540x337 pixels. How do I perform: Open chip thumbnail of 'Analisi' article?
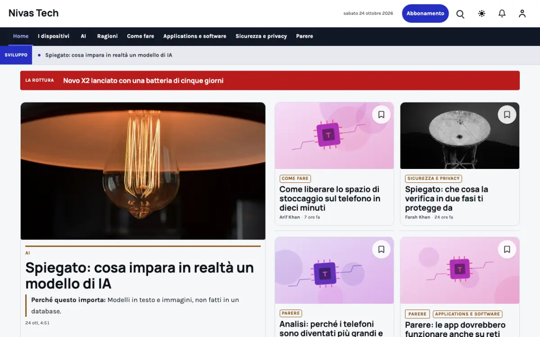(x=334, y=270)
